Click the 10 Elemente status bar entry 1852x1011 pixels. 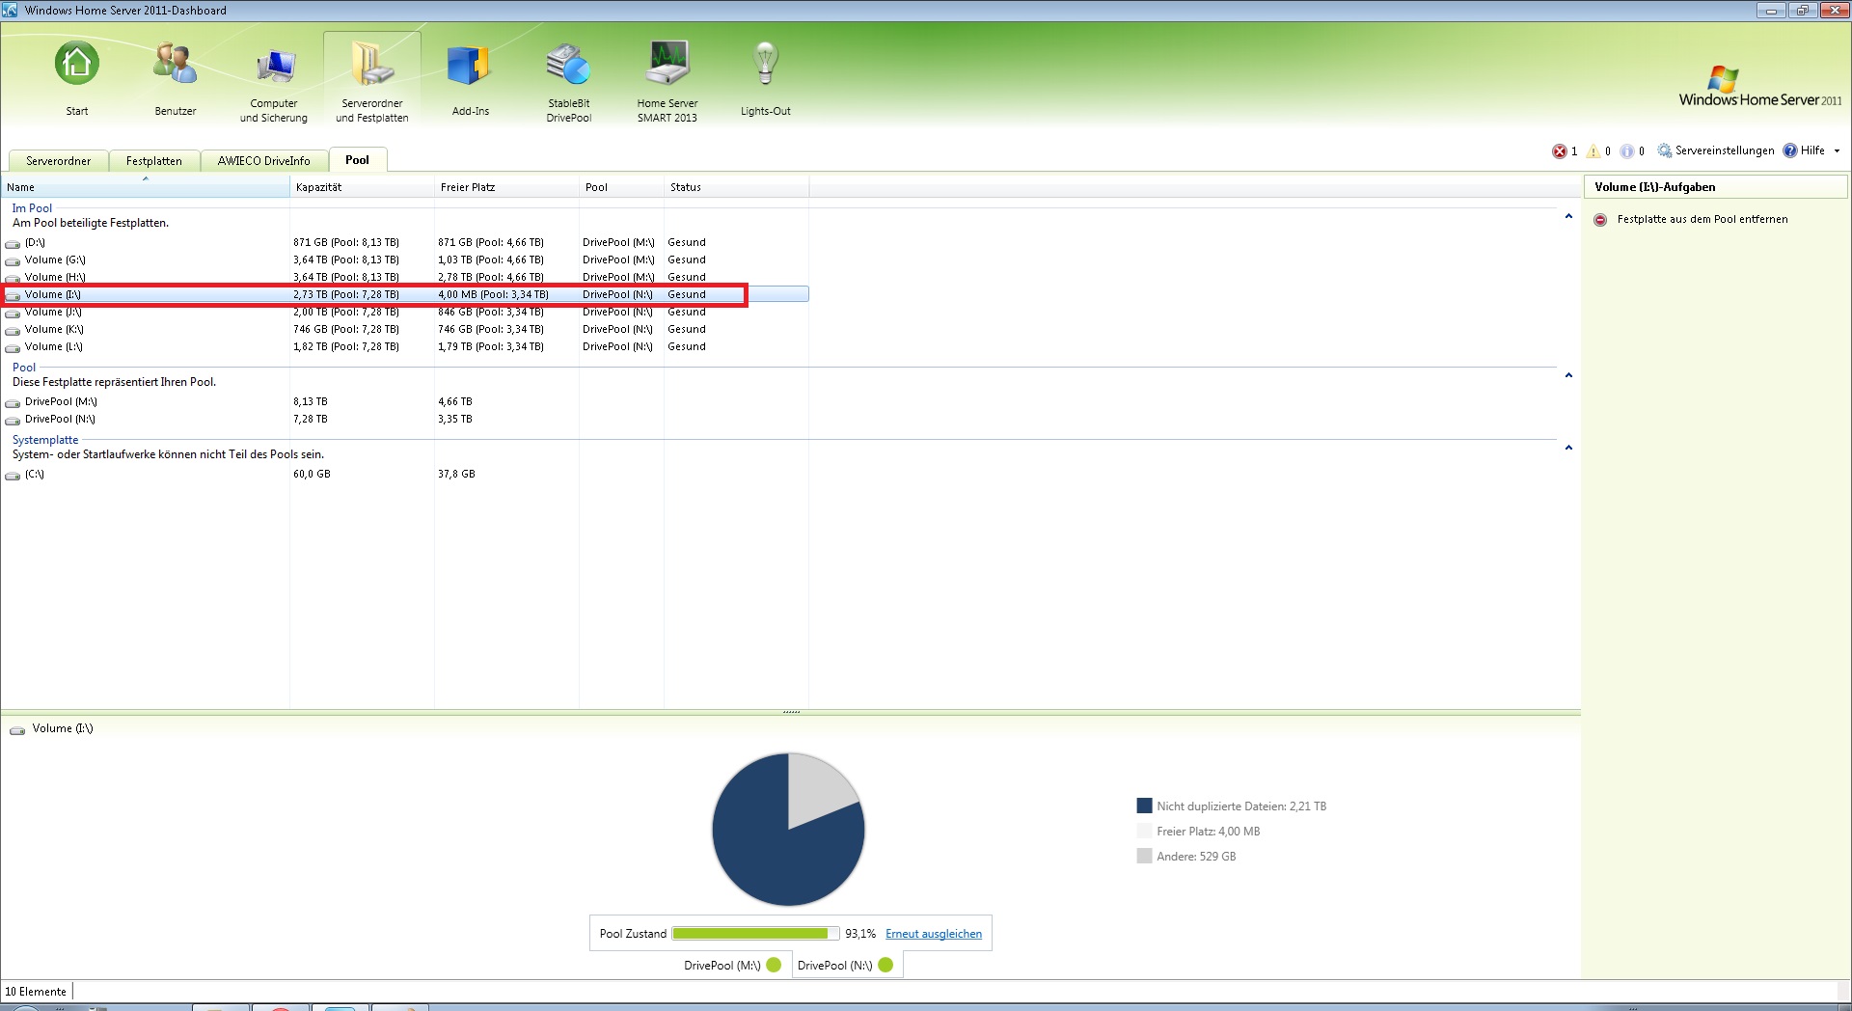36,992
